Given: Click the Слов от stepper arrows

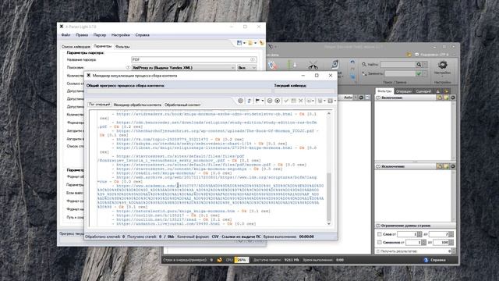Looking at the screenshot, I should [419, 234].
